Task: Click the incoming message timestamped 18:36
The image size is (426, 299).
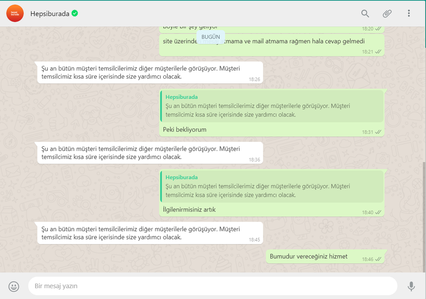Action: click(150, 153)
